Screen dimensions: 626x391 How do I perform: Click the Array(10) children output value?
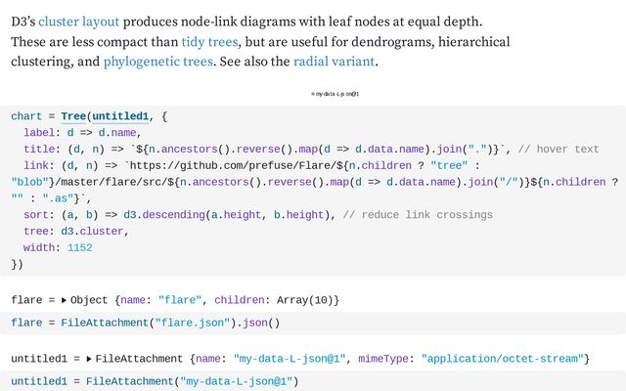[297, 299]
